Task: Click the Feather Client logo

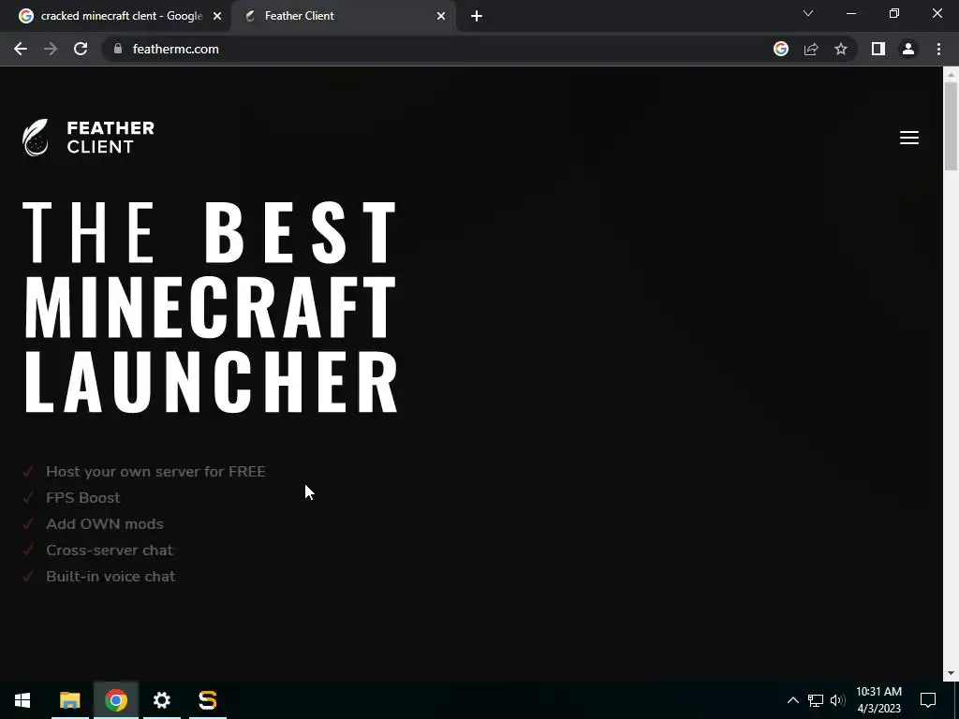Action: (88, 138)
